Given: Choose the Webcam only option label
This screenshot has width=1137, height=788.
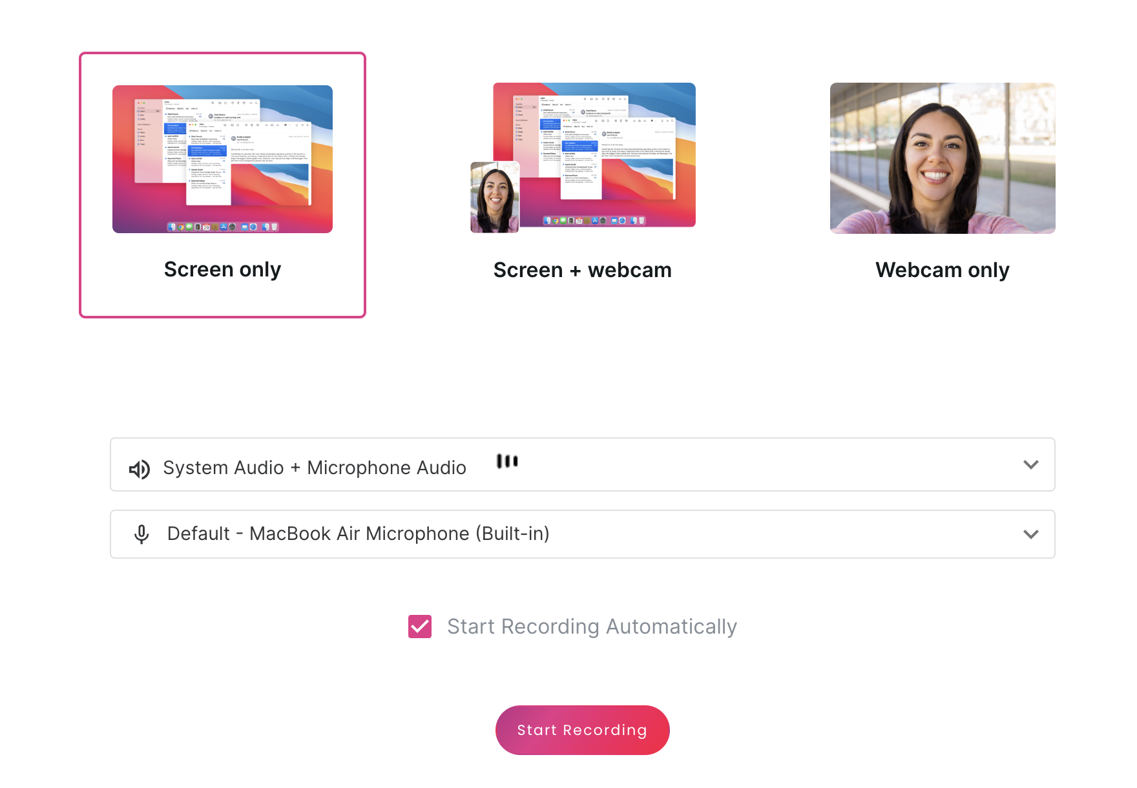Looking at the screenshot, I should (x=942, y=269).
